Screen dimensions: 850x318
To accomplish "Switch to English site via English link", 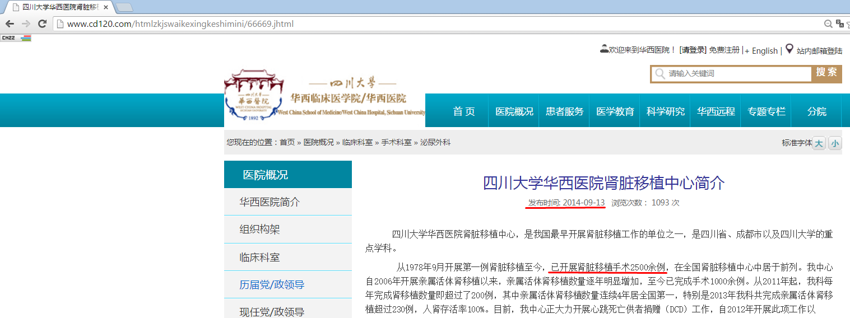I will pyautogui.click(x=764, y=51).
